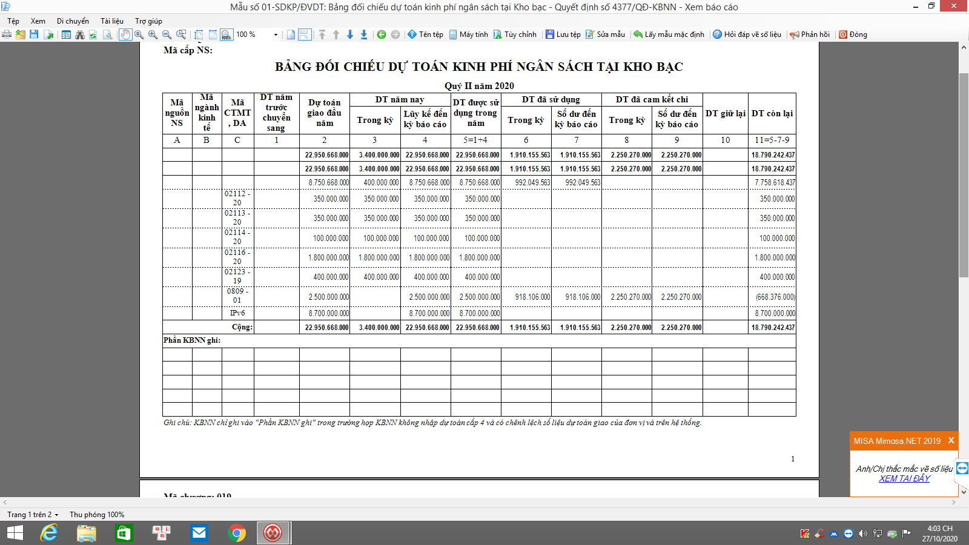Open Internet Explorer from the taskbar

point(49,533)
